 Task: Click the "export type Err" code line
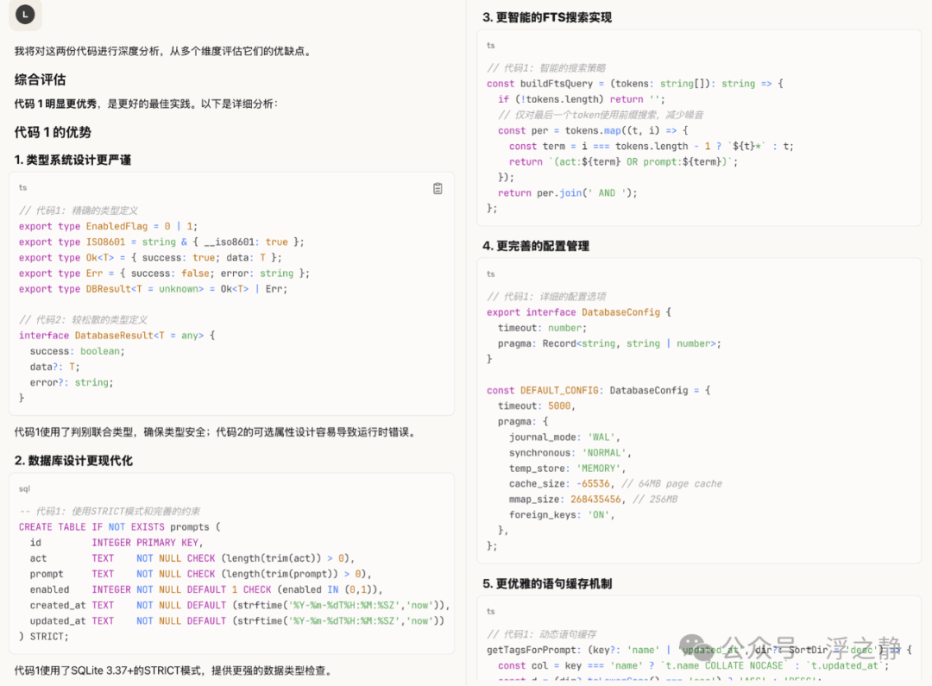pos(164,274)
